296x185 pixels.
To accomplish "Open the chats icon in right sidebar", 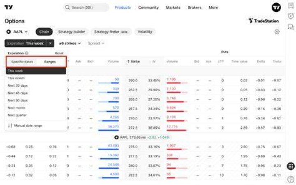I will [291, 27].
